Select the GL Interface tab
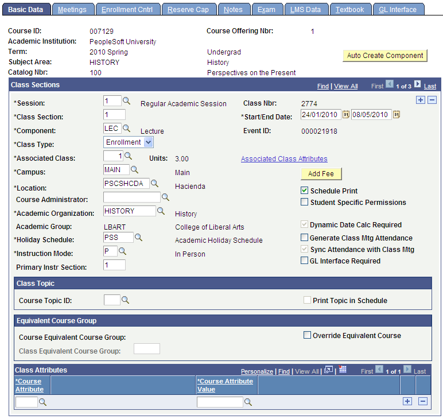This screenshot has height=419, width=443. pyautogui.click(x=398, y=10)
